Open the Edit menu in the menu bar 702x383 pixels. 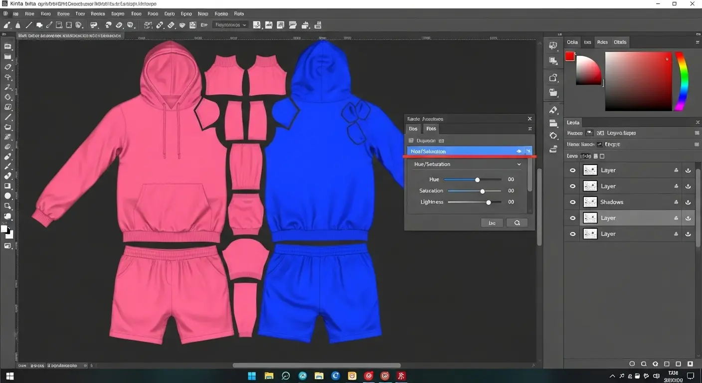(29, 13)
